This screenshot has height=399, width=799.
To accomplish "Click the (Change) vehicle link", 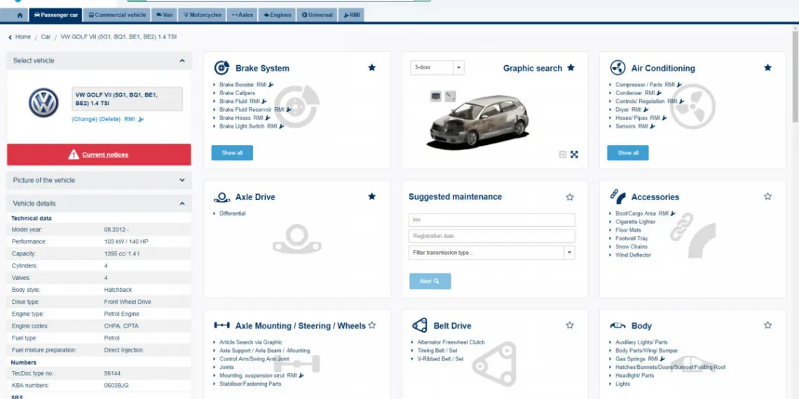I will click(84, 119).
